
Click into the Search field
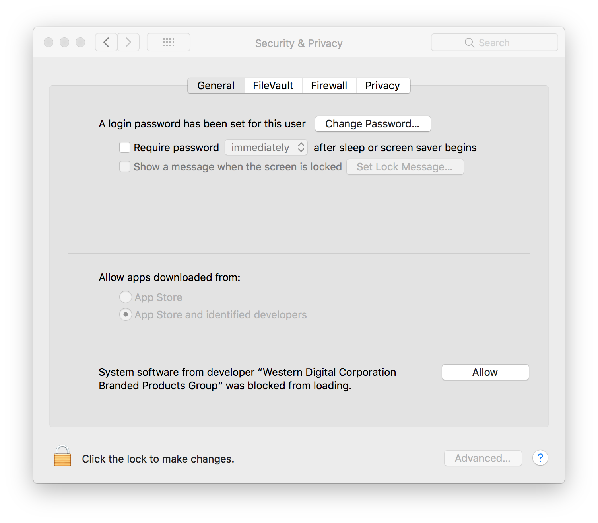tap(494, 42)
